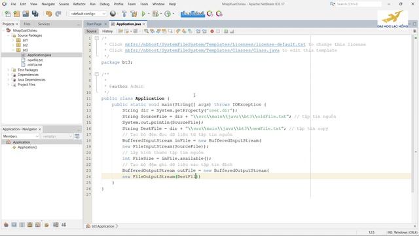Click the shift line left icon
Viewport: 419px width, 236px height.
point(198,31)
